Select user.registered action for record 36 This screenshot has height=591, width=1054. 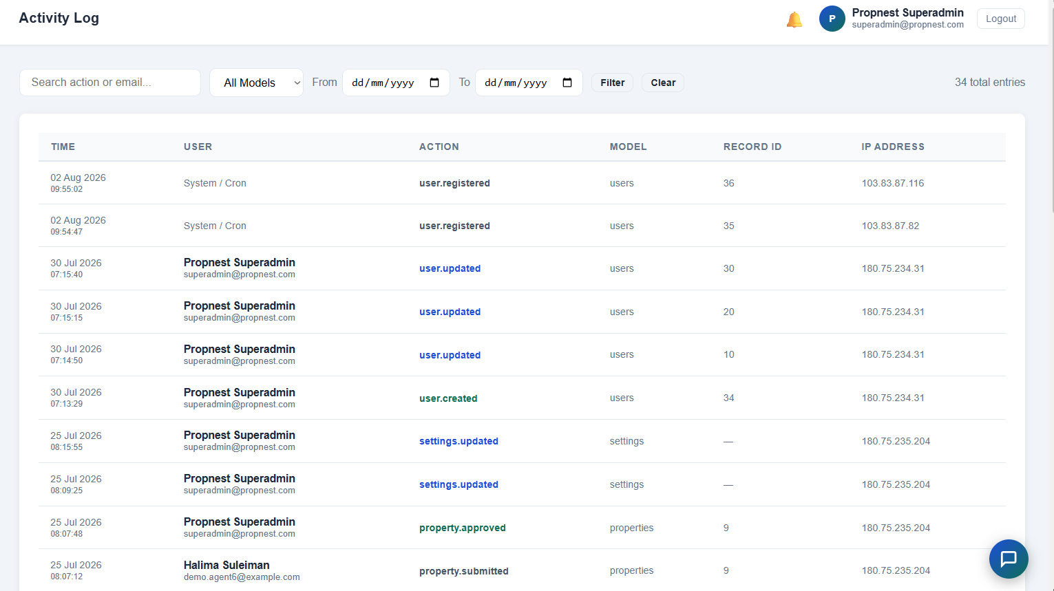pyautogui.click(x=455, y=183)
